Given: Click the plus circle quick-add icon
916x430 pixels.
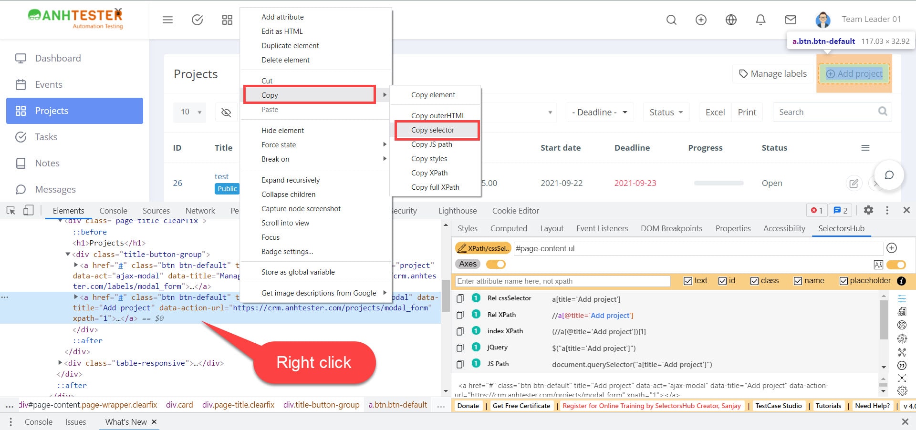Looking at the screenshot, I should [x=701, y=20].
